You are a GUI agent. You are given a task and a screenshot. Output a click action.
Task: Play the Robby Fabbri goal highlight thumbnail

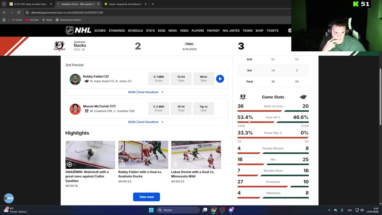(x=143, y=155)
